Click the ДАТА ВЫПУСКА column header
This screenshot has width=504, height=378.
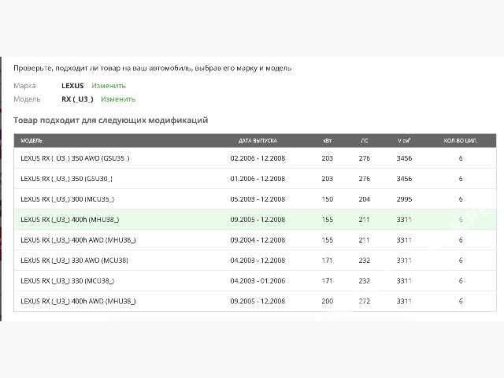pos(258,140)
